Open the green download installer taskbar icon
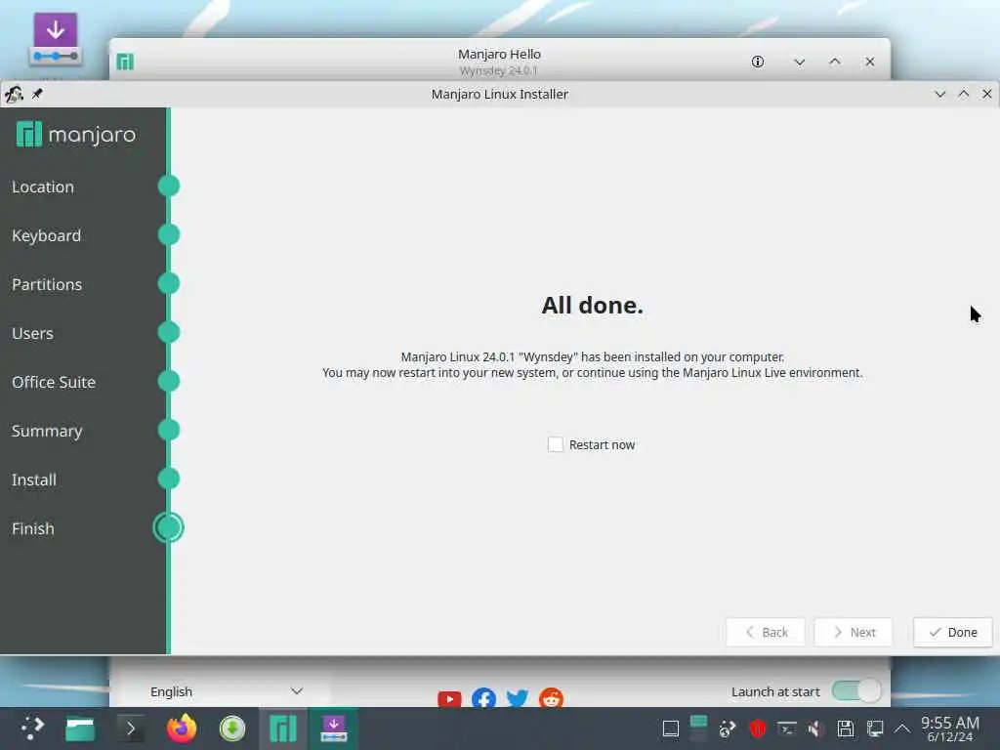This screenshot has height=750, width=1000. pyautogui.click(x=232, y=729)
